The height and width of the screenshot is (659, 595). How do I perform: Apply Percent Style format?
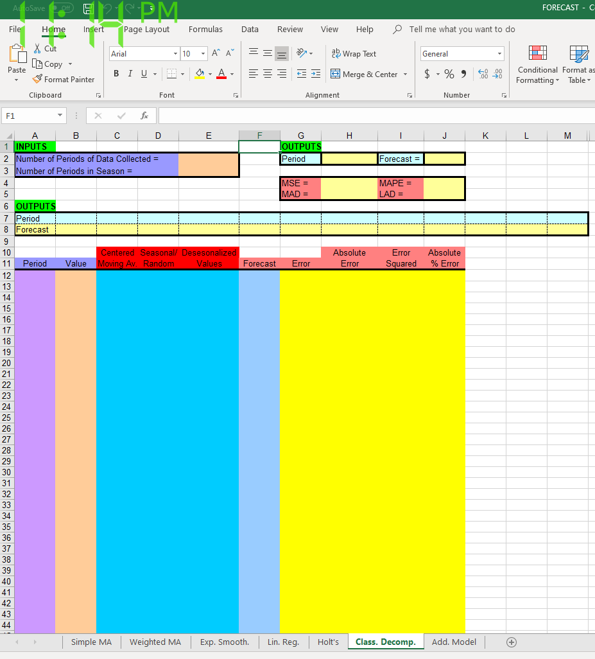(x=449, y=74)
